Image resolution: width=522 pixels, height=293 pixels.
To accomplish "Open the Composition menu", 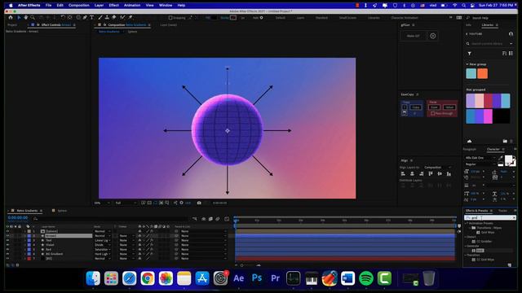I will [79, 6].
